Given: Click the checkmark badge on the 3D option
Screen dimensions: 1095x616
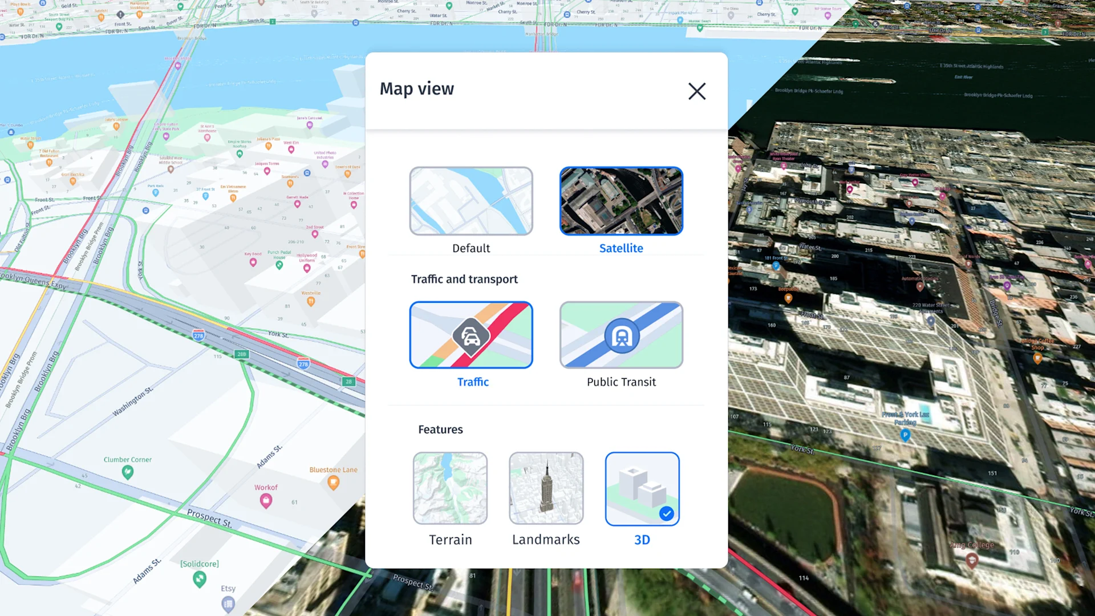Looking at the screenshot, I should pos(666,513).
